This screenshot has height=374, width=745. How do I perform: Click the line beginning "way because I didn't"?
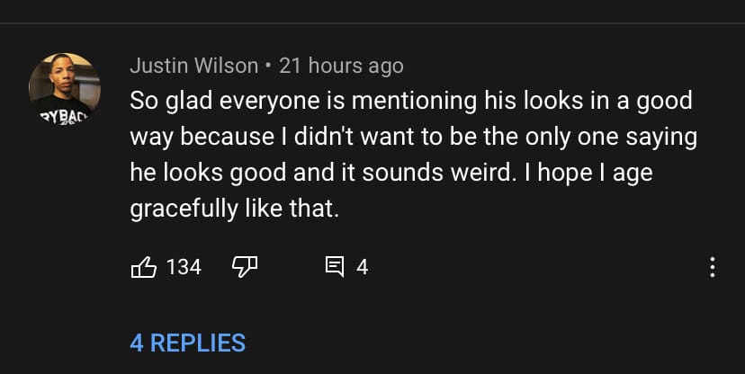click(414, 137)
